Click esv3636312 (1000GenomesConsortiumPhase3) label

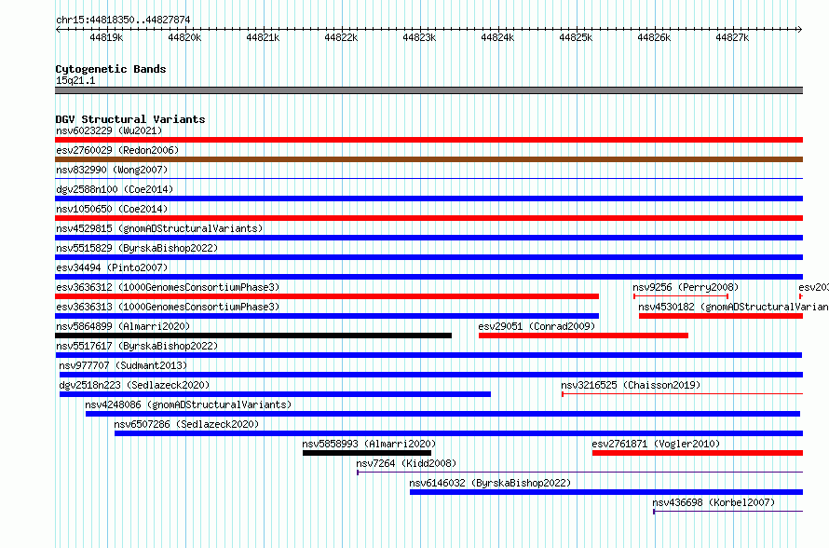168,287
